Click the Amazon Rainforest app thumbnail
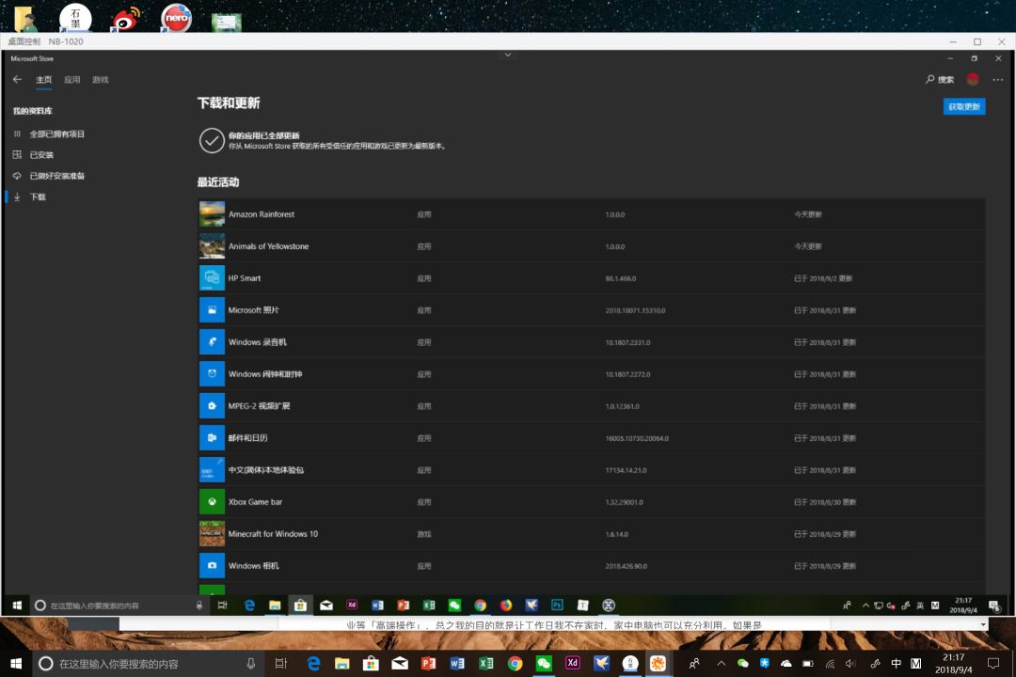This screenshot has height=677, width=1016. [212, 214]
